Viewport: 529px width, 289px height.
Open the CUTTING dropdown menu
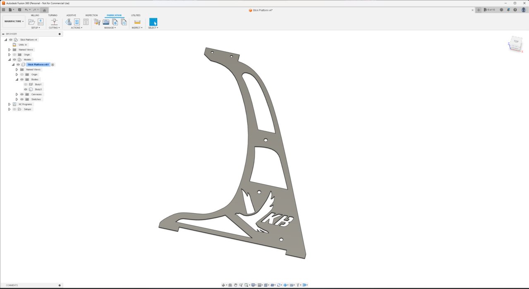click(54, 28)
